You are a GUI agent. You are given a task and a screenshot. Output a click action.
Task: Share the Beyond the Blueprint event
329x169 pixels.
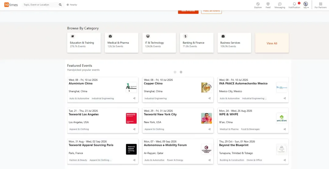(285, 160)
